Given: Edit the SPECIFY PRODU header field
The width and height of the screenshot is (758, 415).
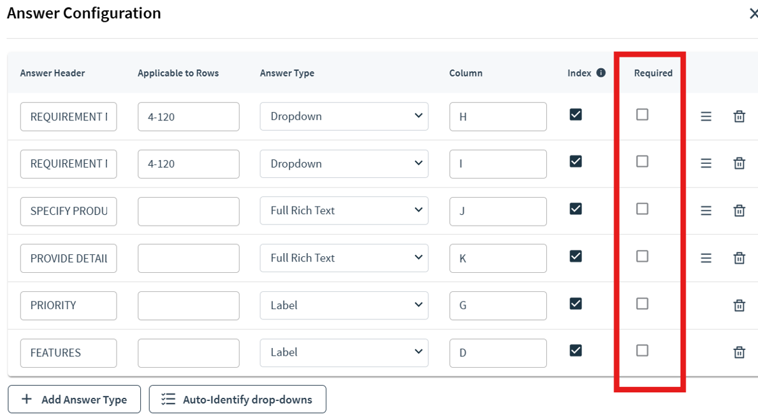Looking at the screenshot, I should coord(68,211).
